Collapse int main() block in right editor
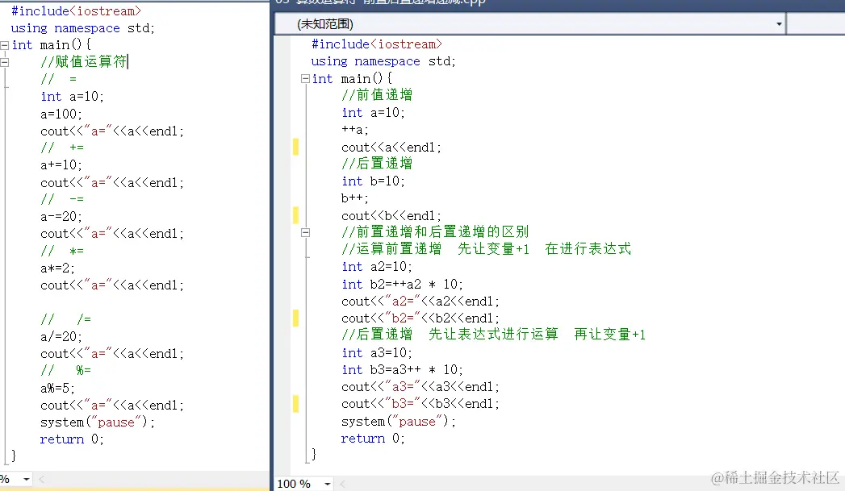 (305, 79)
